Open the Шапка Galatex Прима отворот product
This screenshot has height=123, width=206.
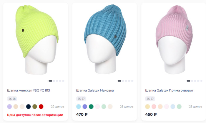pos(169,90)
